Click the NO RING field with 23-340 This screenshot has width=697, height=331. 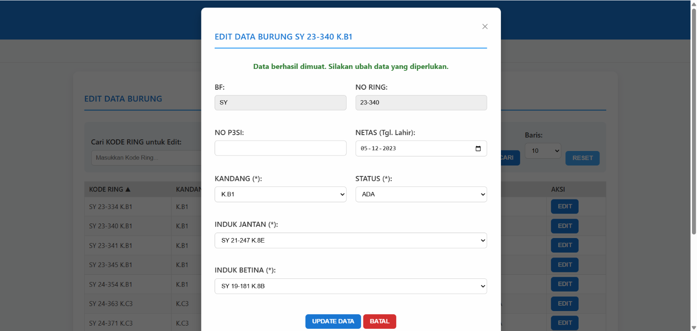tap(421, 102)
